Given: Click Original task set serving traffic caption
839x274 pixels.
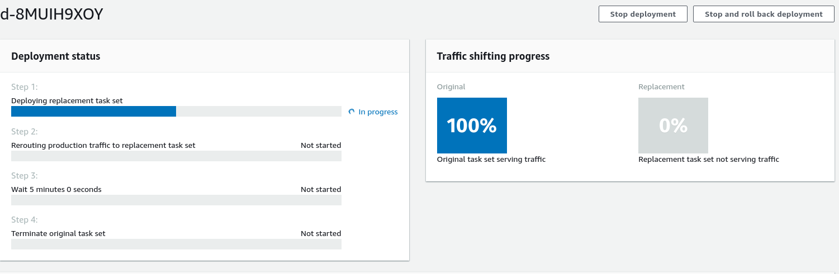Looking at the screenshot, I should [491, 160].
